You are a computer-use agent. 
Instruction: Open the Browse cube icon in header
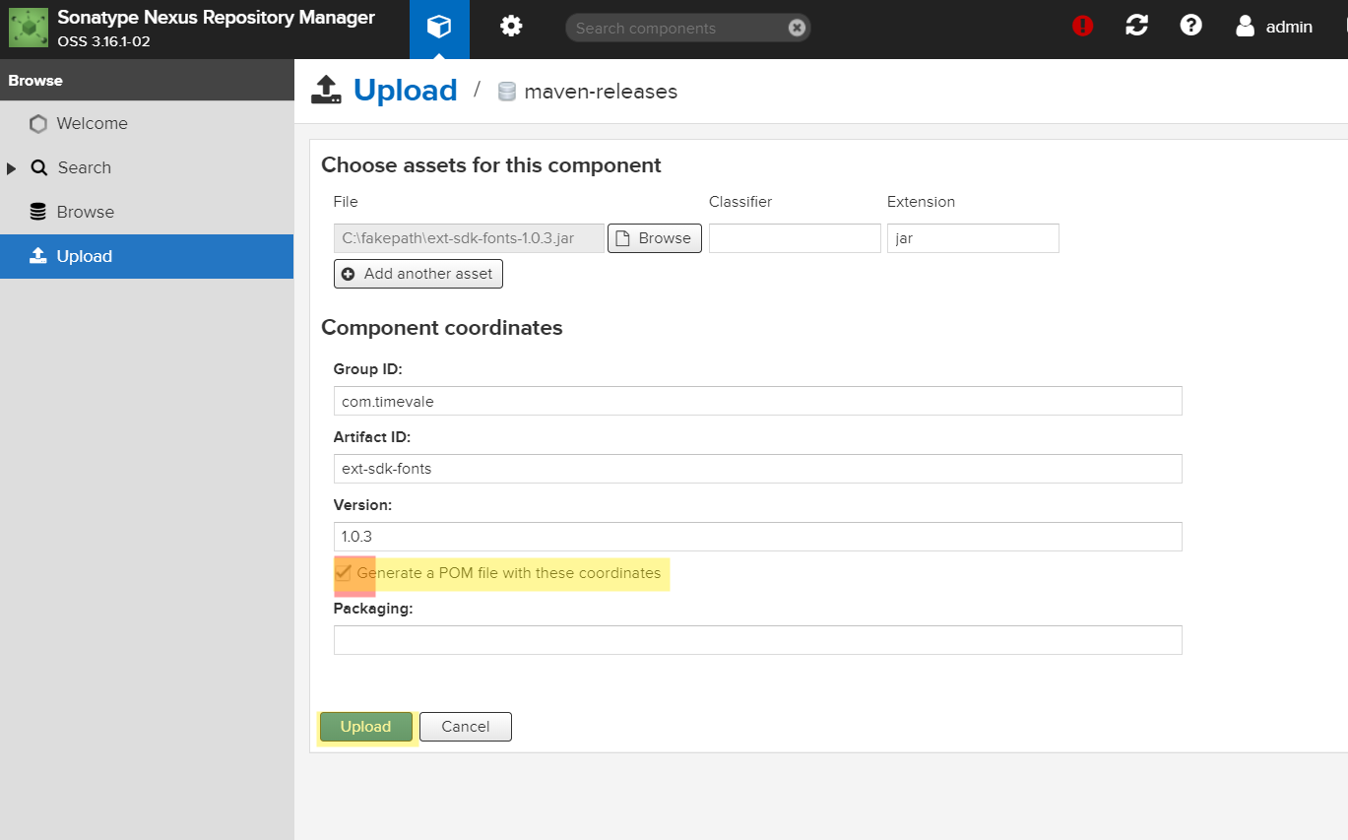439,28
